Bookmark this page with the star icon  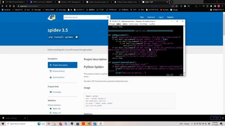point(176,6)
